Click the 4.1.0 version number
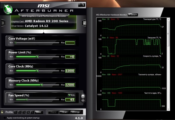Viewport: 175px width, 120px height. tap(79, 118)
